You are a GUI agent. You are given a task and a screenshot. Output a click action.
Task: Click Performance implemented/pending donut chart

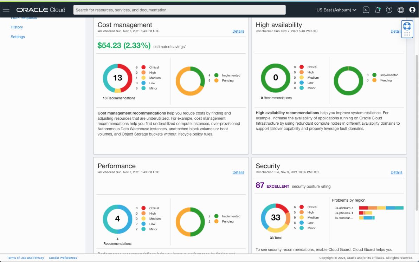190,222
